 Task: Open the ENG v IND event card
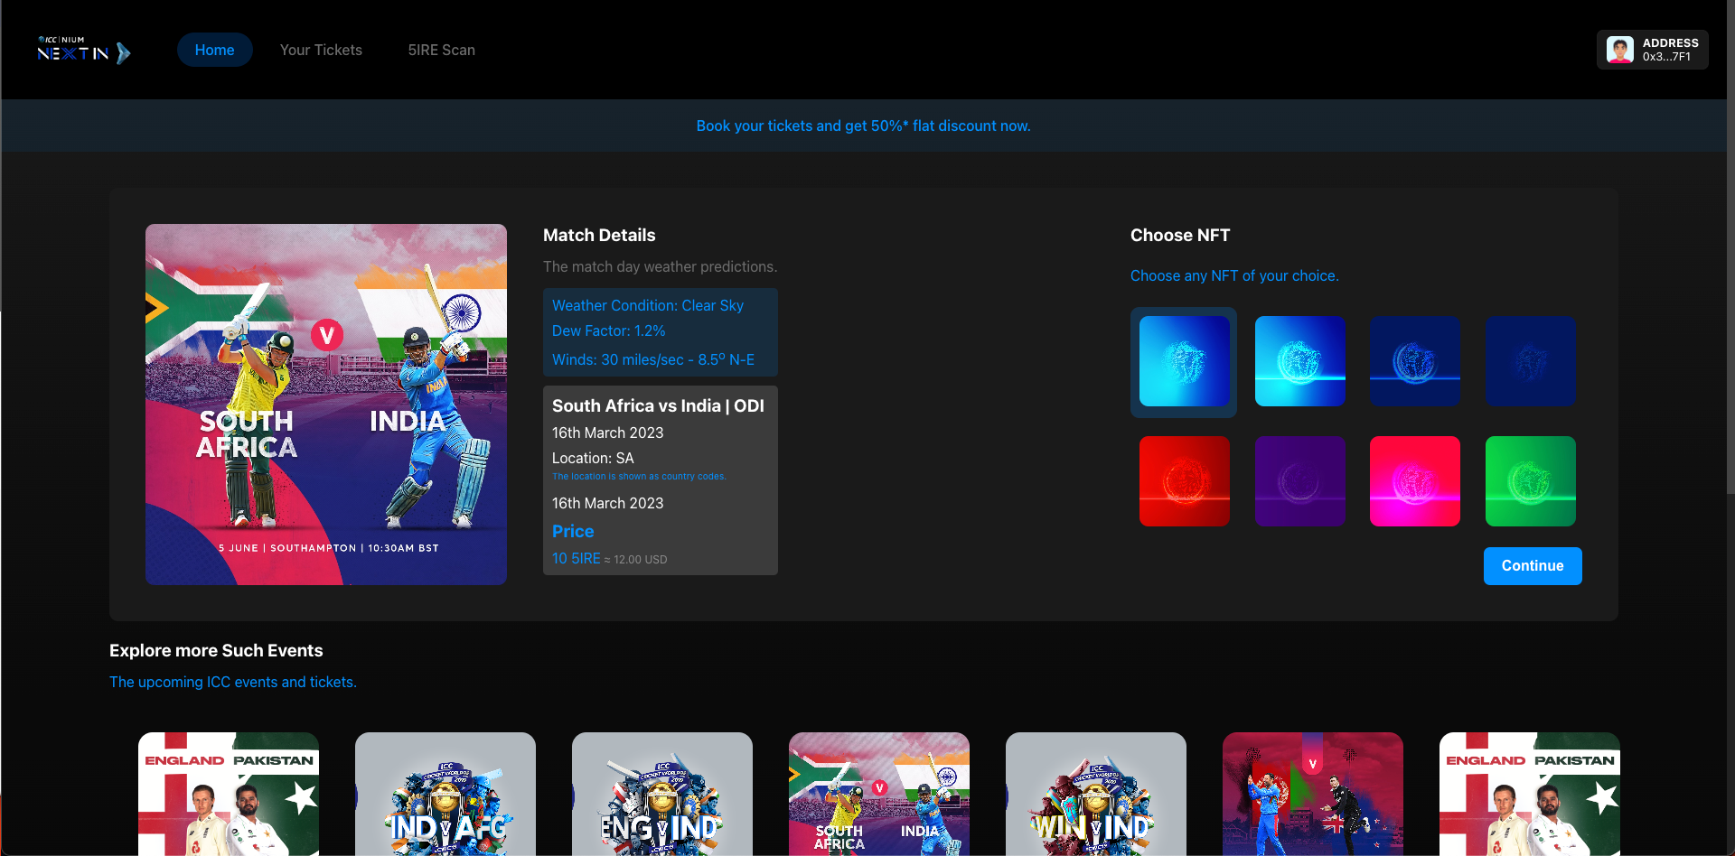tap(662, 794)
